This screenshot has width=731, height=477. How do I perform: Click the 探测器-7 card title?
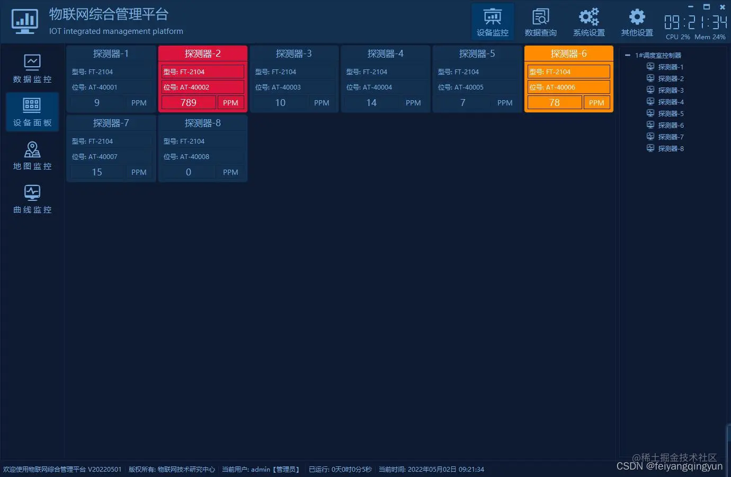[111, 123]
